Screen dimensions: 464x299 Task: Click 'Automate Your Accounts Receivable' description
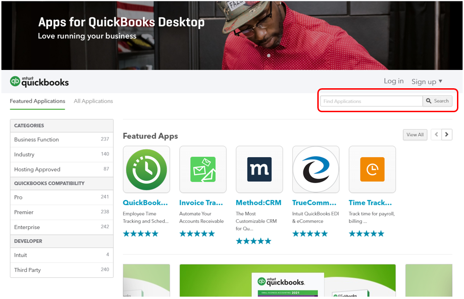(202, 217)
